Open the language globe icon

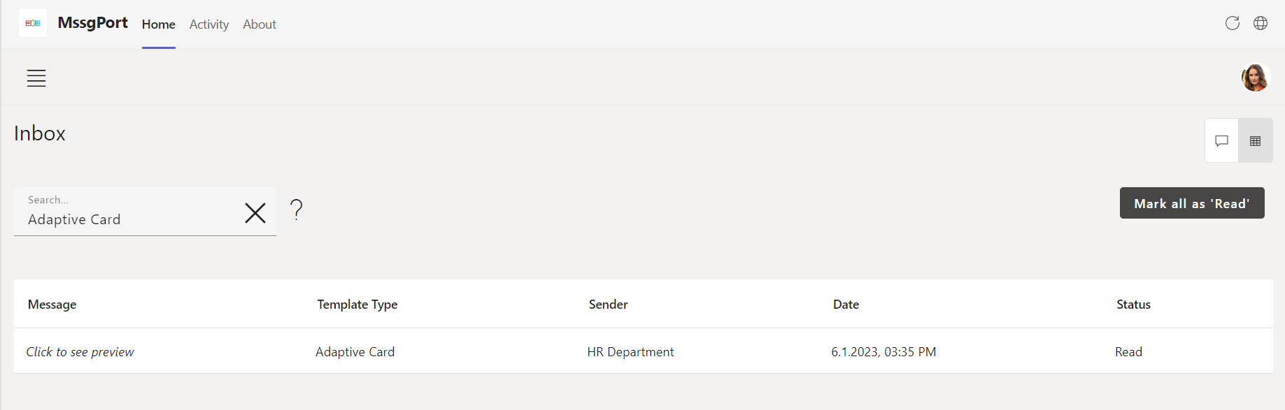click(x=1261, y=23)
